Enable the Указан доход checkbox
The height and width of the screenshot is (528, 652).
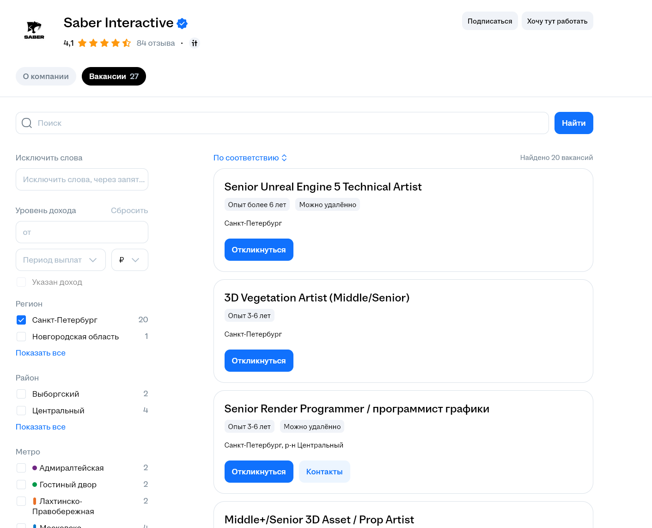(x=21, y=282)
